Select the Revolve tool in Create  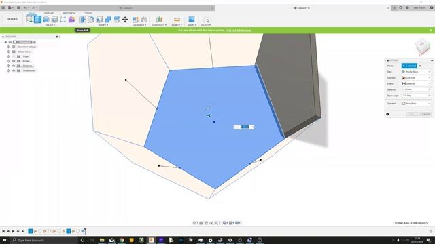click(46, 20)
